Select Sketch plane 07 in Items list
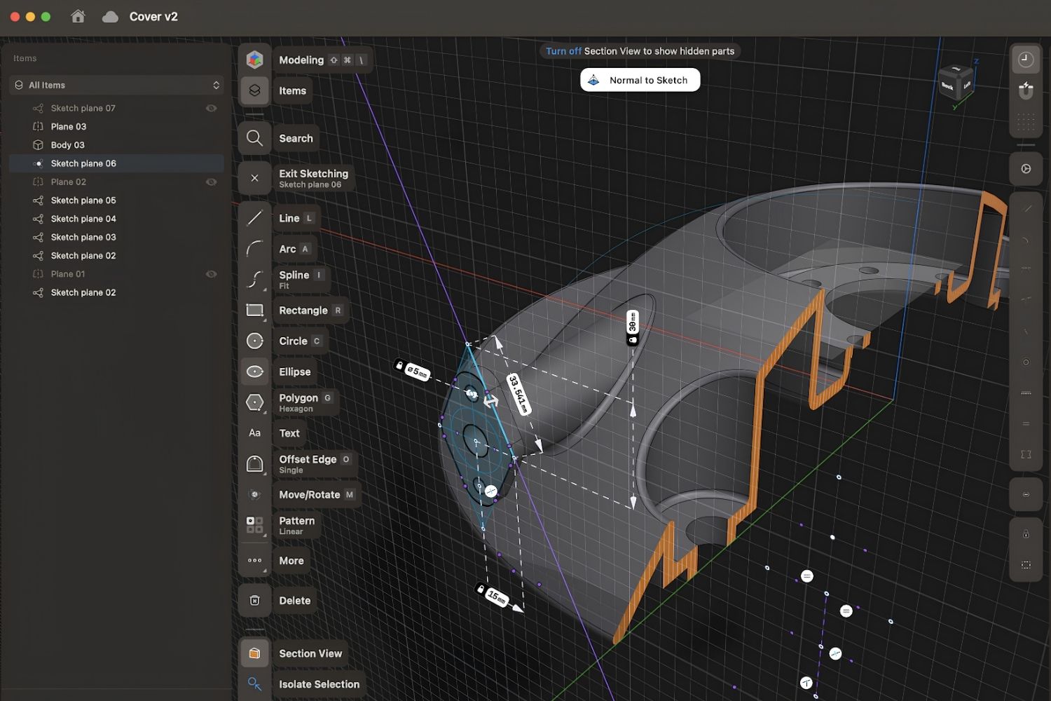The height and width of the screenshot is (701, 1051). pyautogui.click(x=116, y=108)
